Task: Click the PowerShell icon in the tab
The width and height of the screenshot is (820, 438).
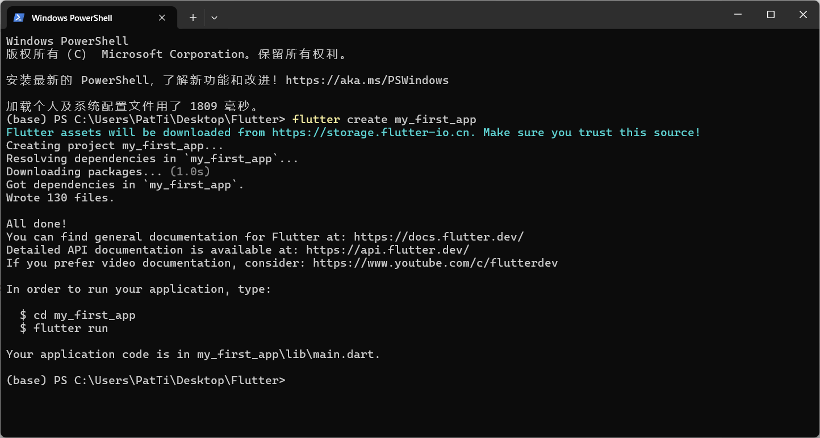Action: tap(19, 18)
